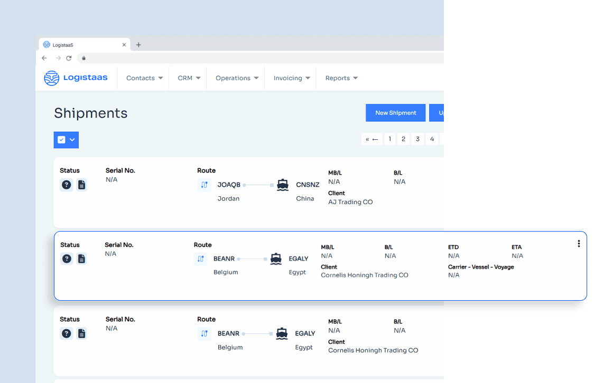The width and height of the screenshot is (594, 383).
Task: Click status question icon in bottom shipment row
Action: coord(66,333)
